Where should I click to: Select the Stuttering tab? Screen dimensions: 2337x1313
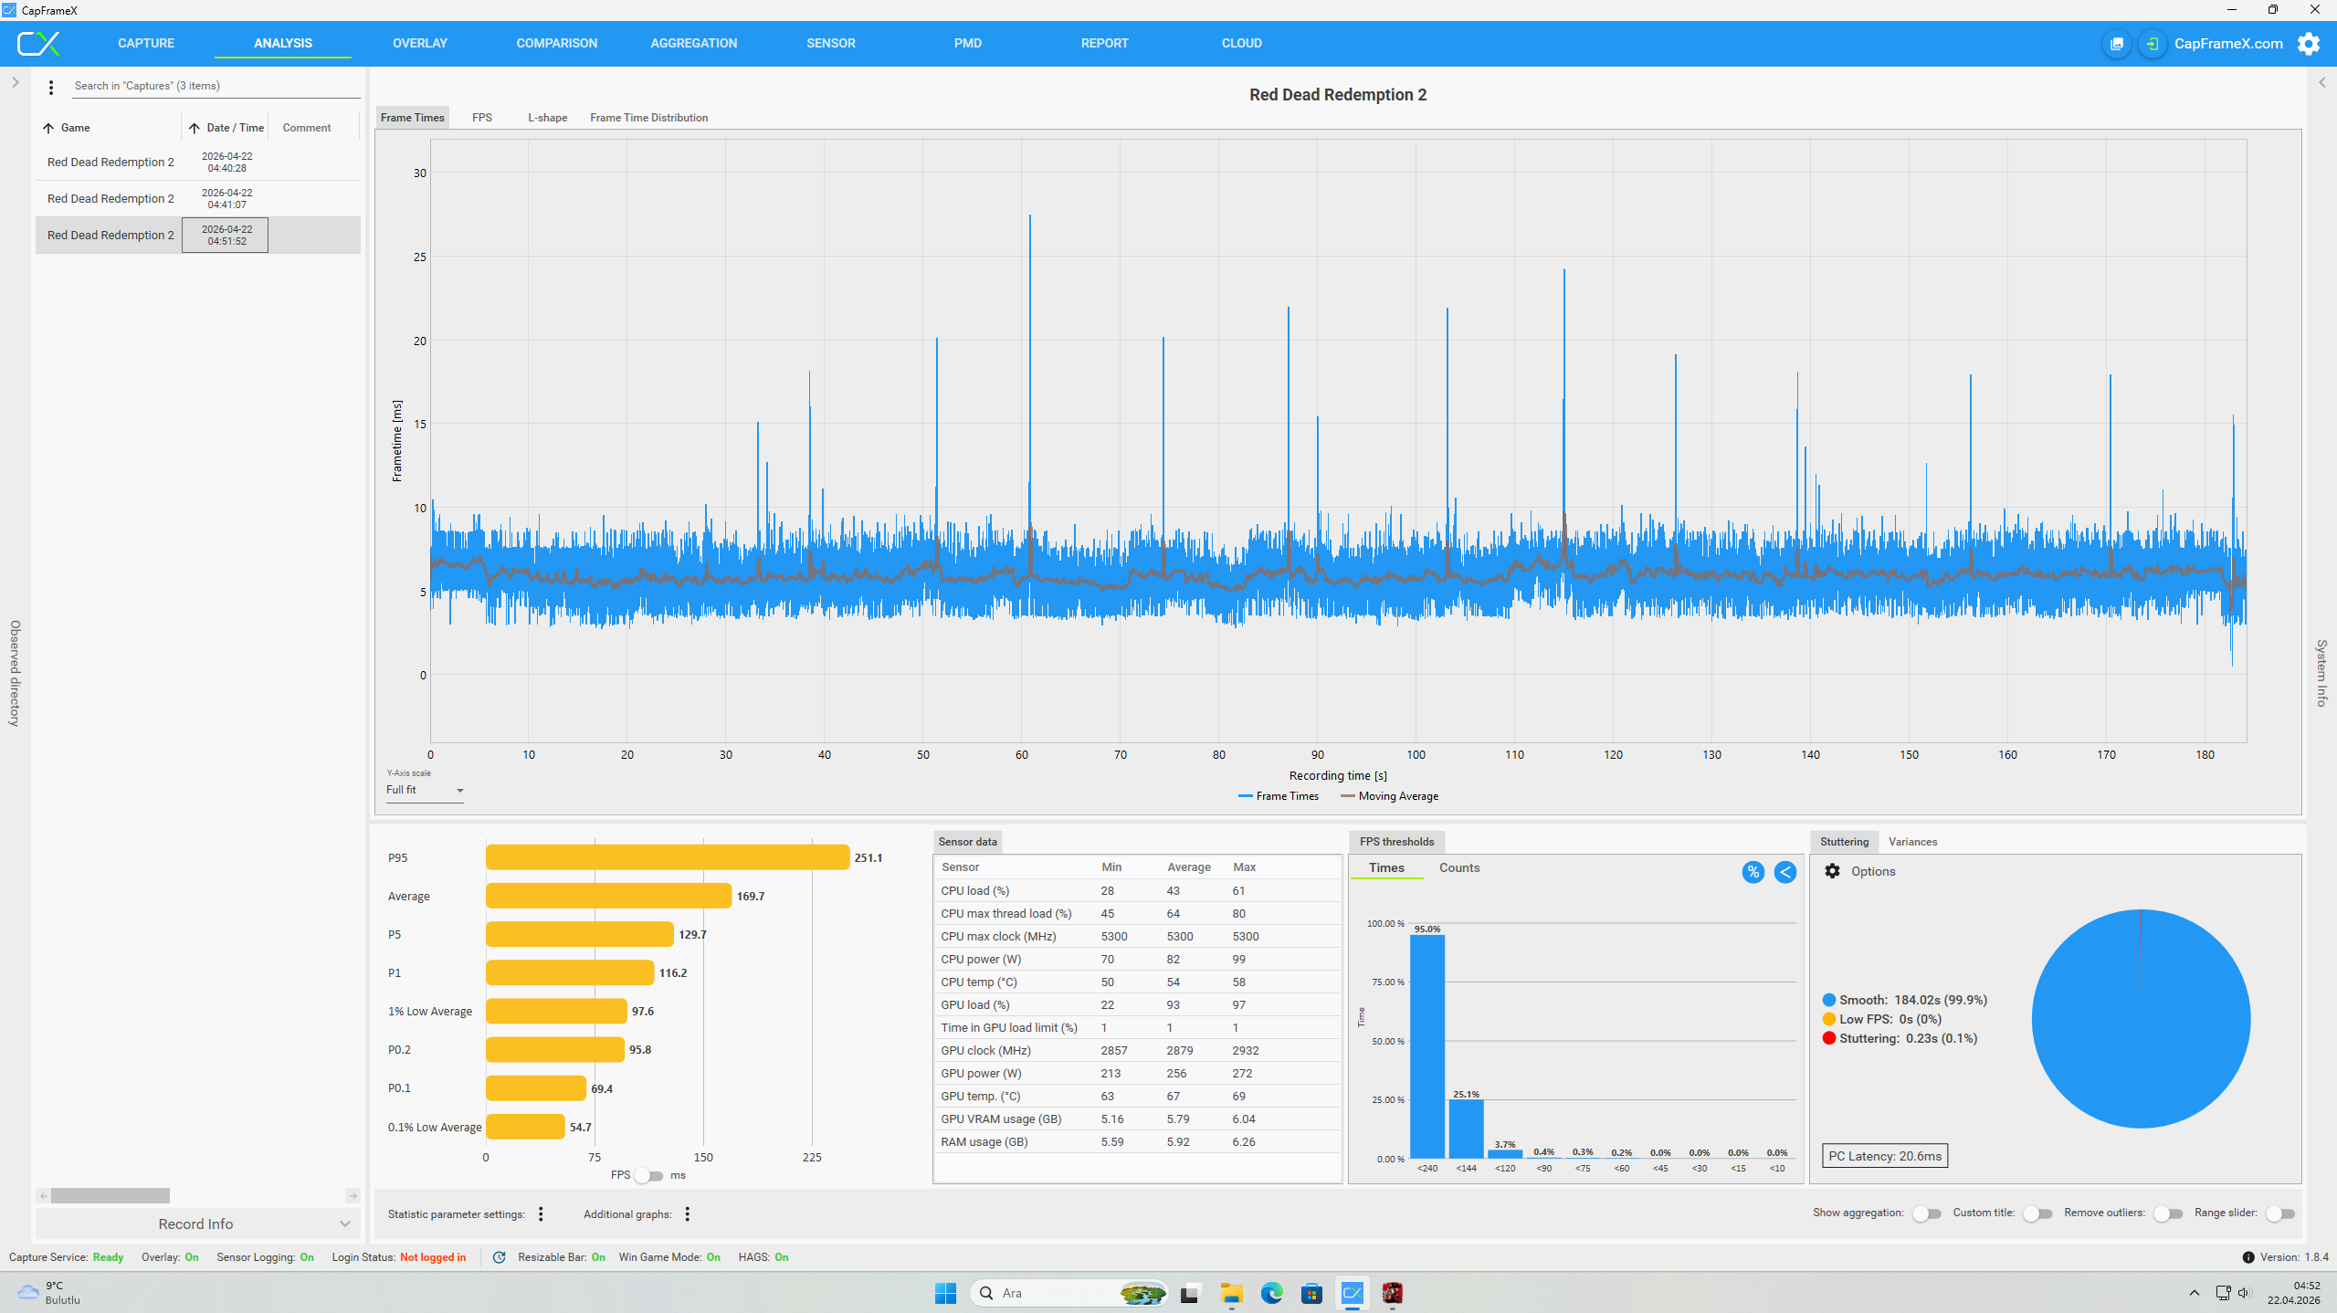pyautogui.click(x=1845, y=842)
